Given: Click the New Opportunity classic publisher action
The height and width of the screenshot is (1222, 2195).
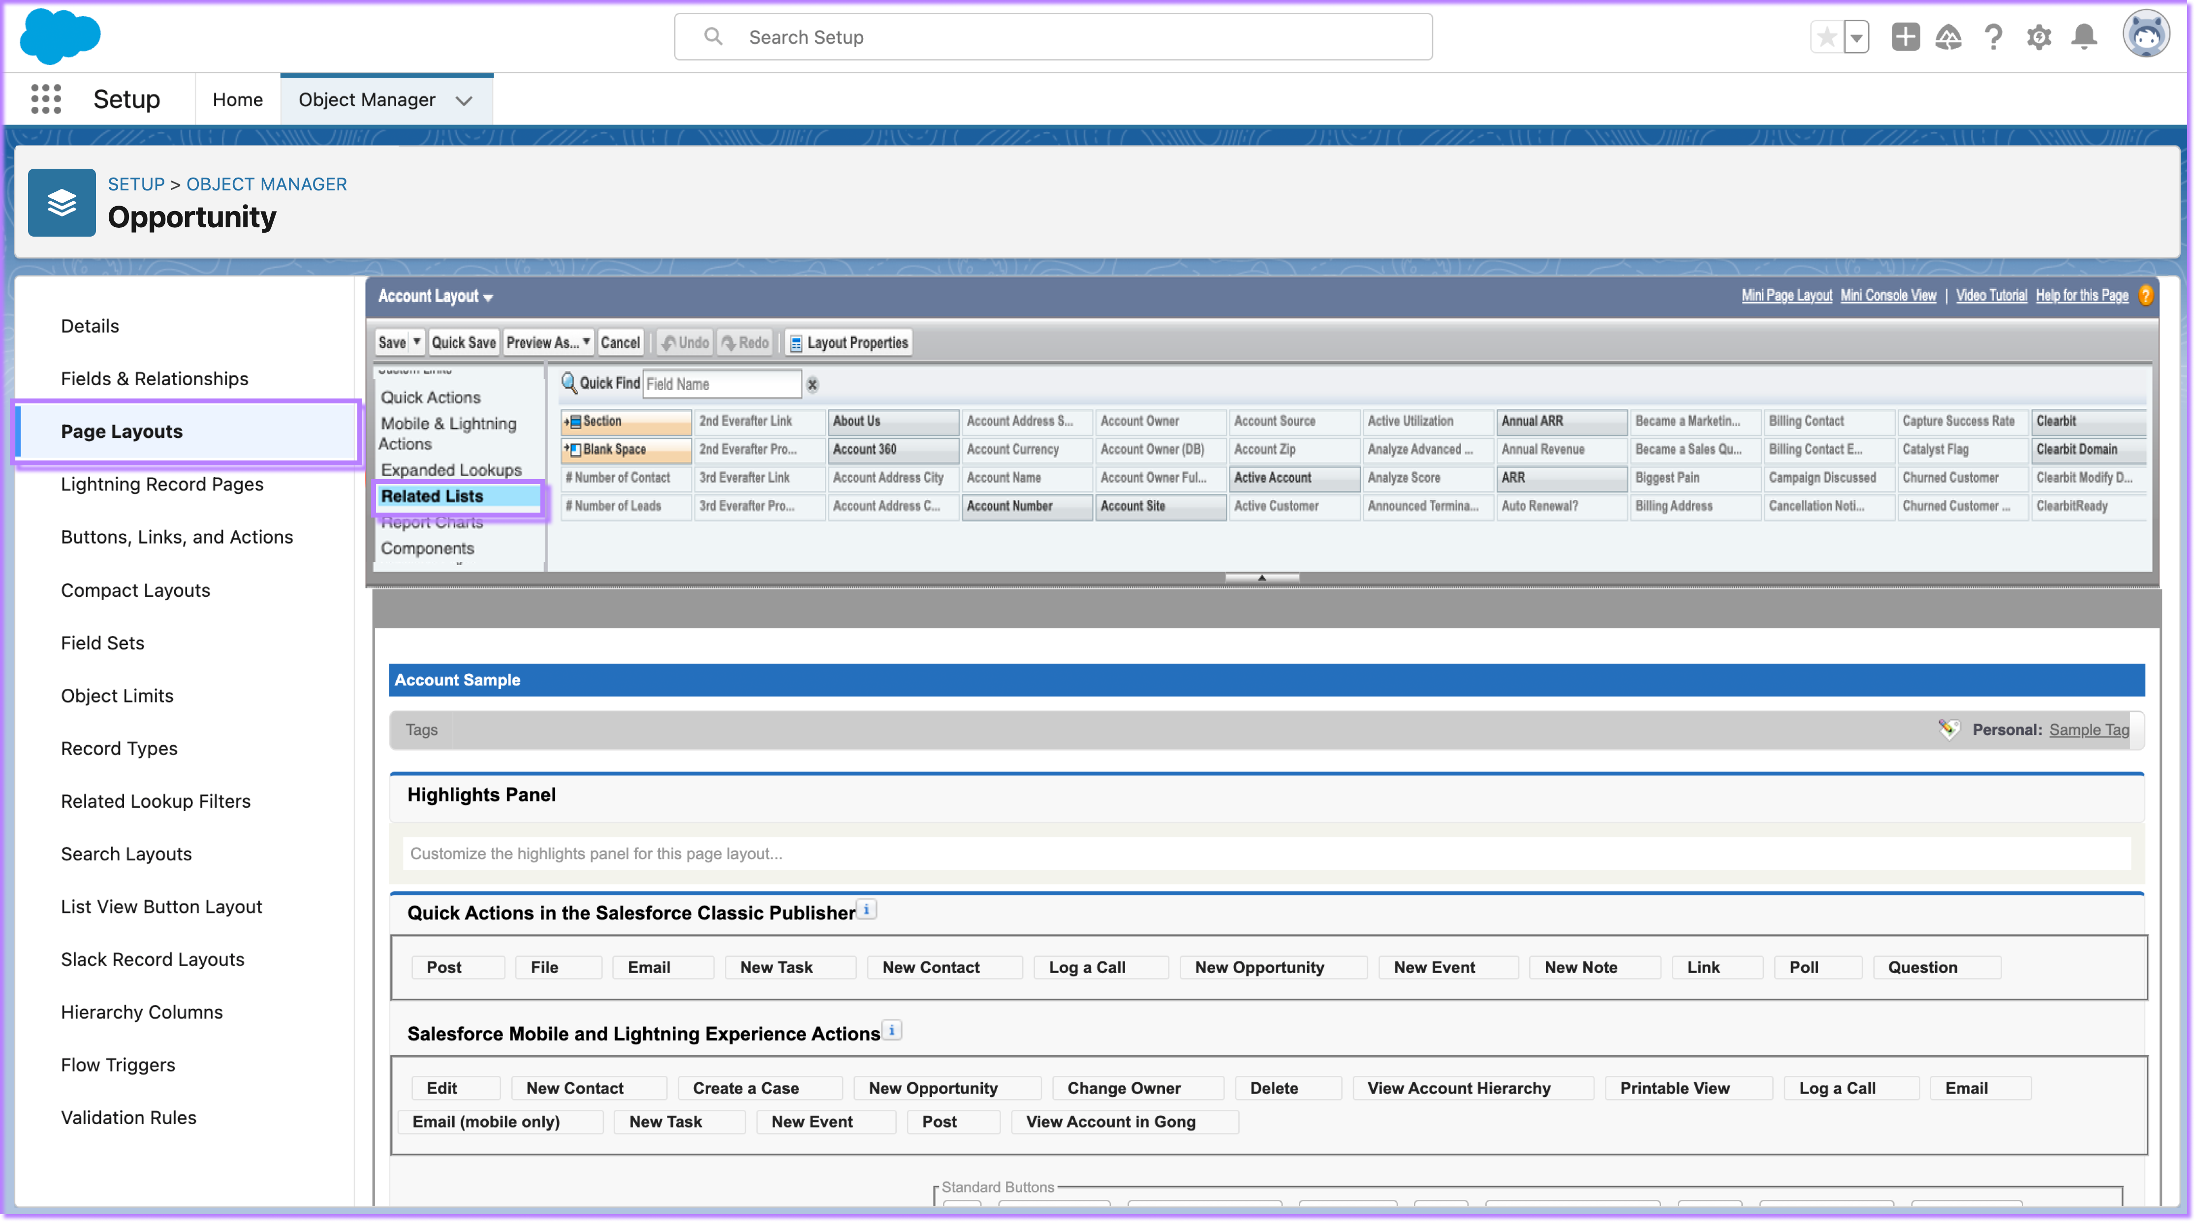Looking at the screenshot, I should 1272,967.
